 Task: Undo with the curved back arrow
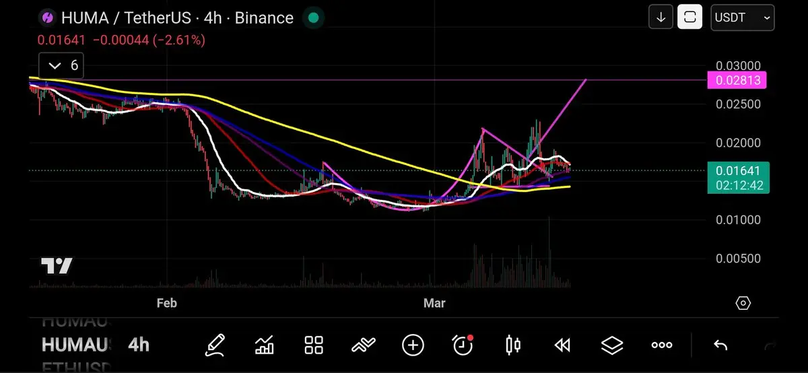tap(720, 345)
